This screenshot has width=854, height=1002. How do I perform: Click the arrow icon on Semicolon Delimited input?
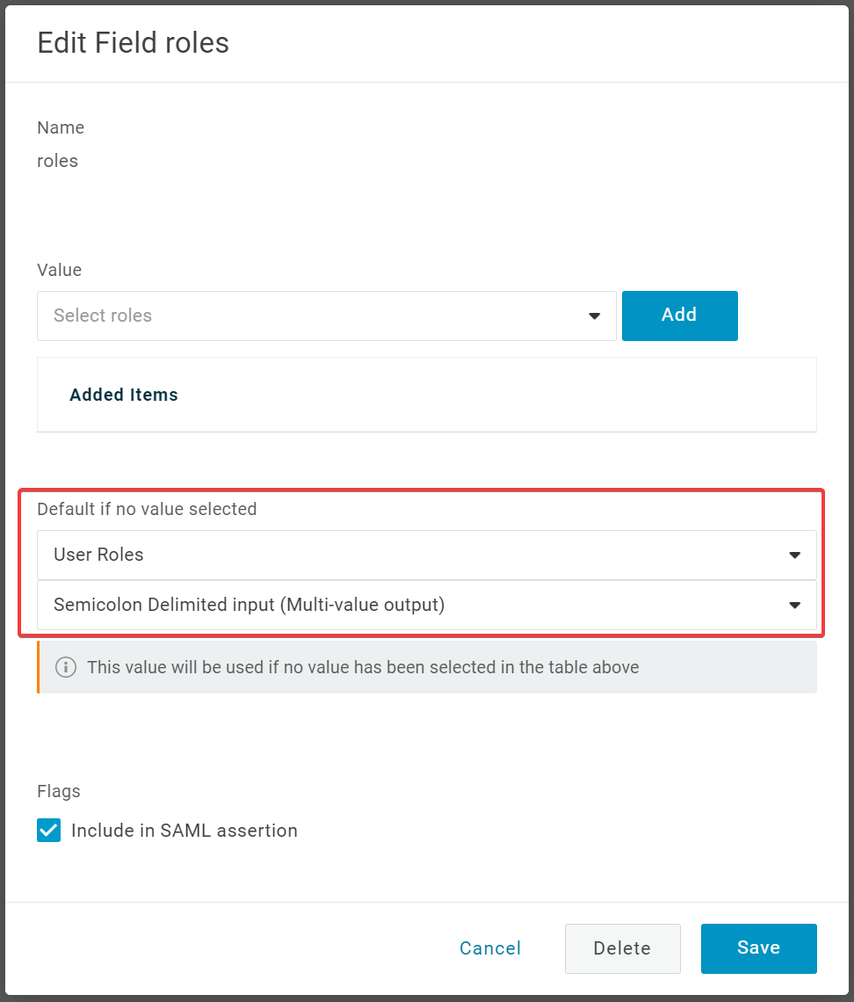click(794, 606)
